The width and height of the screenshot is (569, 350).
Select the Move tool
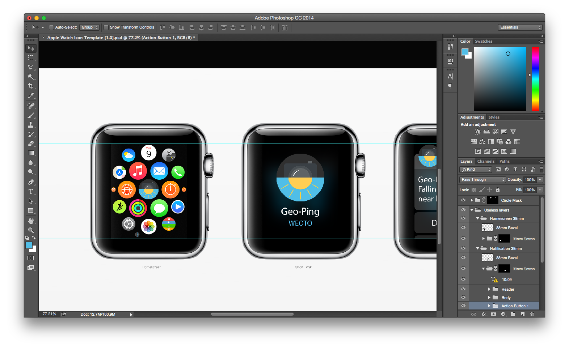click(31, 48)
